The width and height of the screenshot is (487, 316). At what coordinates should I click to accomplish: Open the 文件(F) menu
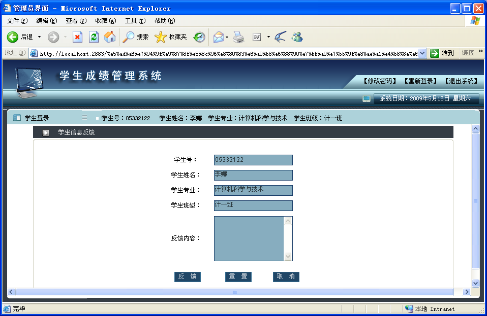tap(17, 21)
